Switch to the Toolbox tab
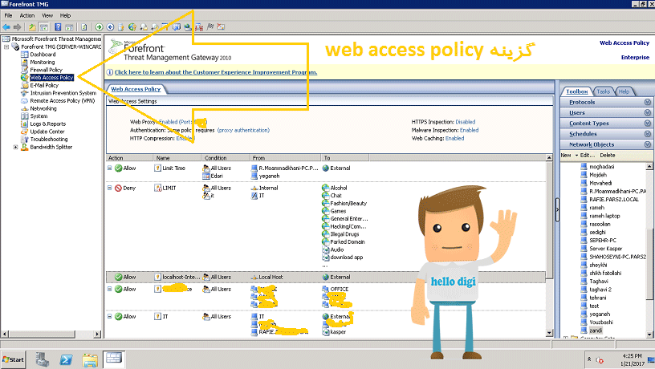655x369 pixels. 576,91
